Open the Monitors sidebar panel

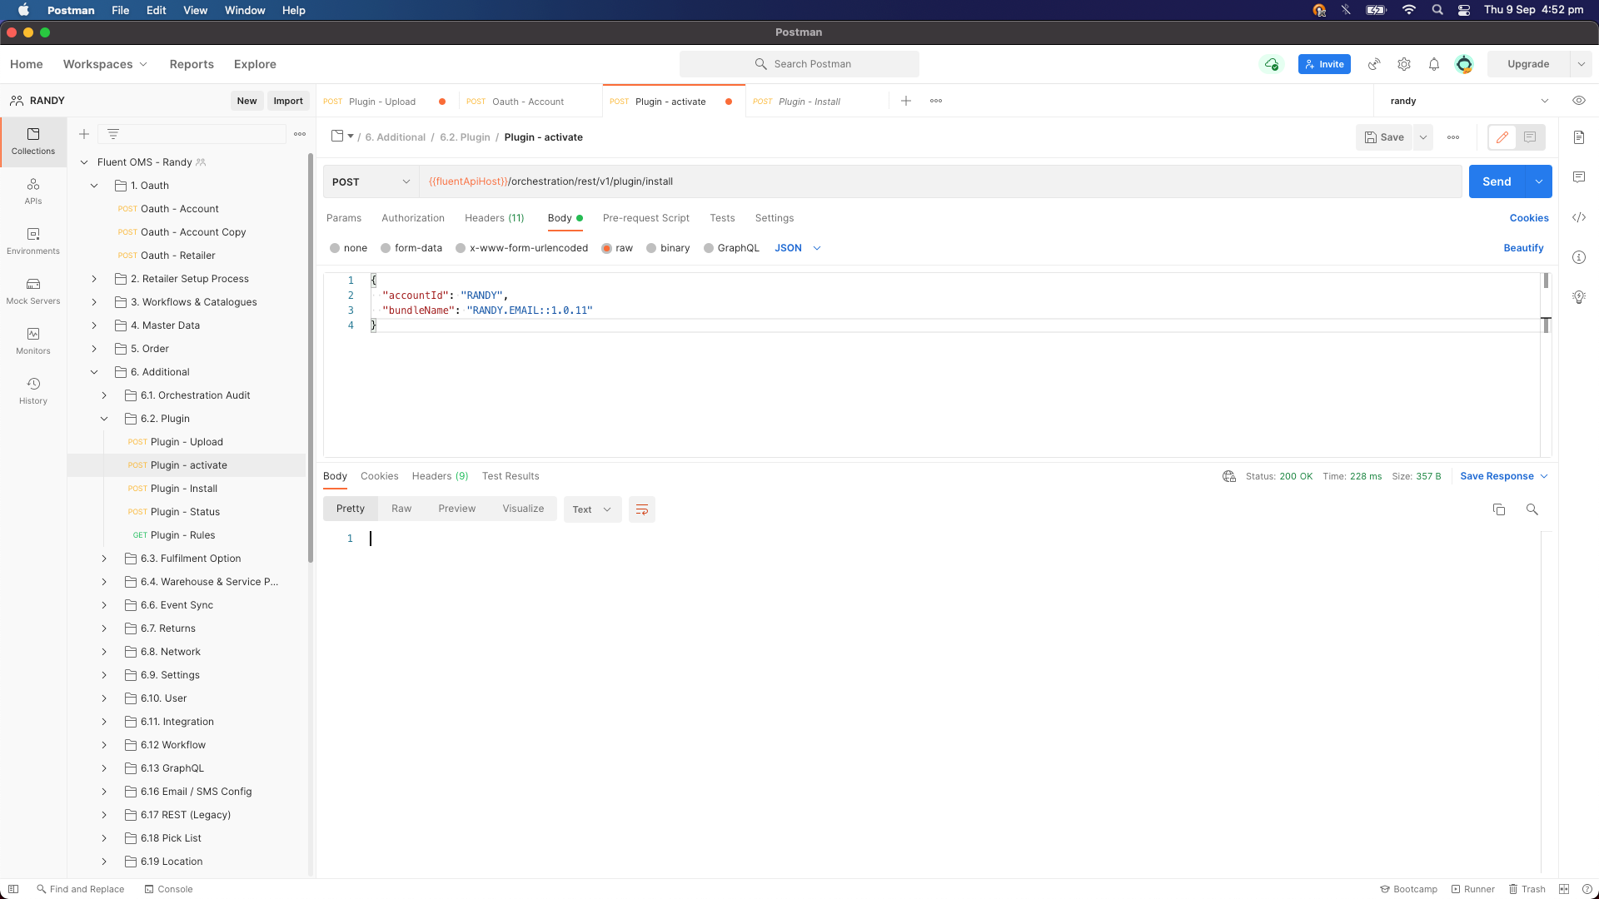33,340
